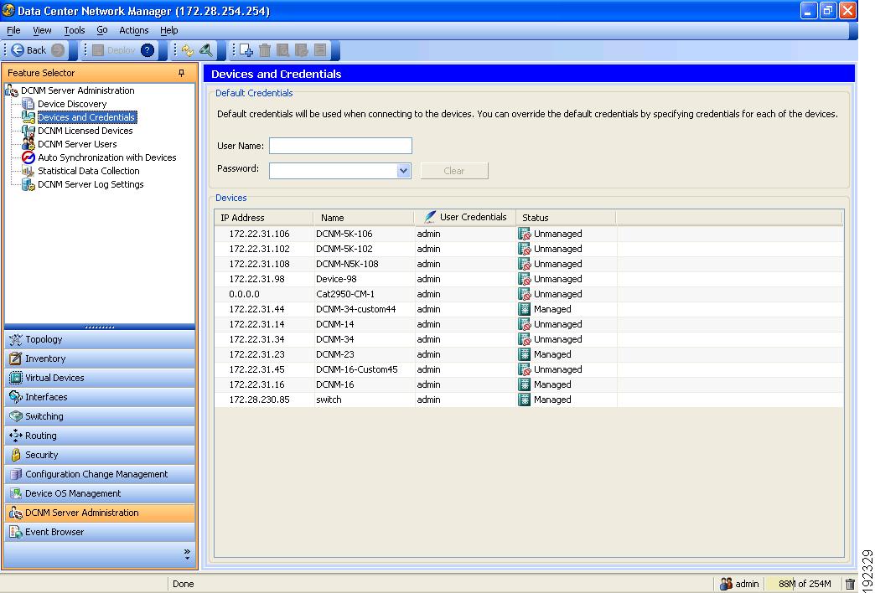Open the Actions menu
Image resolution: width=875 pixels, height=593 pixels.
[x=133, y=30]
